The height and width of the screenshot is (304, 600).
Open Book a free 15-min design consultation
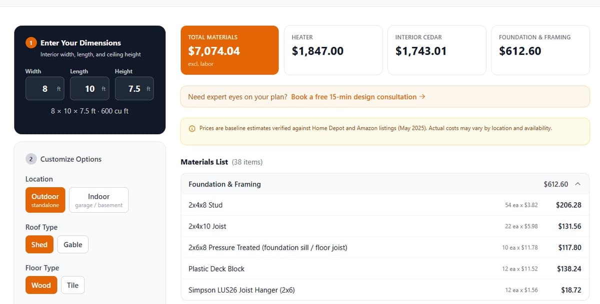[x=358, y=97]
